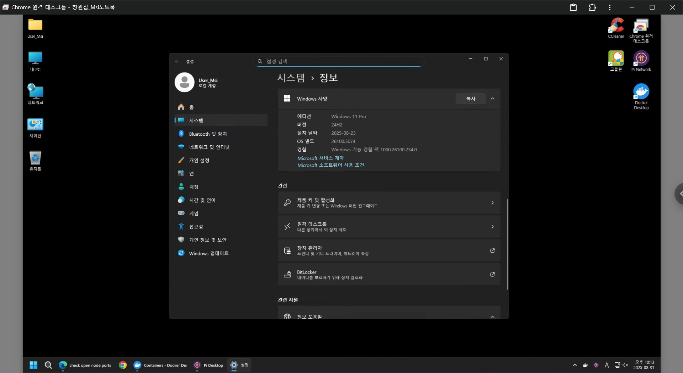
Task: Open 개인 정보 및 보안 settings
Action: tap(221, 240)
